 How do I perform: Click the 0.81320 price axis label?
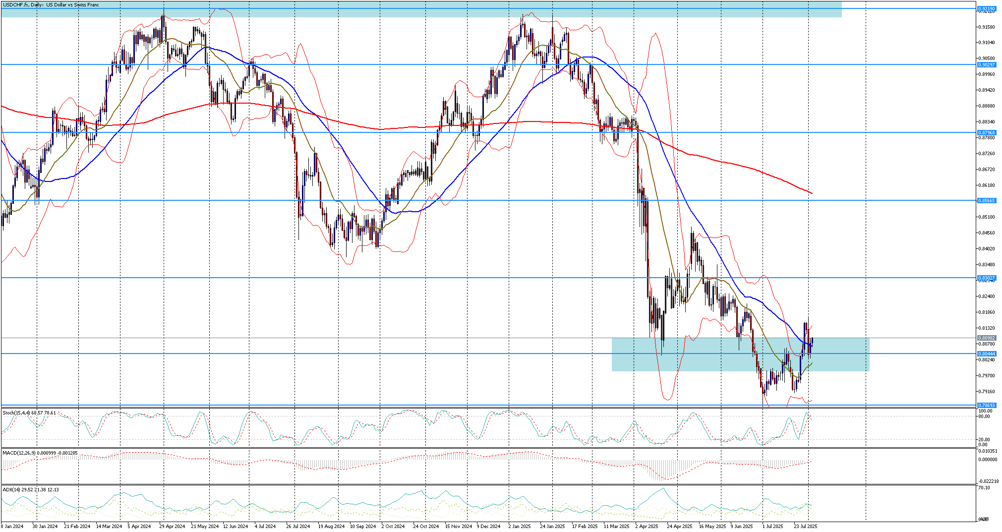click(986, 328)
